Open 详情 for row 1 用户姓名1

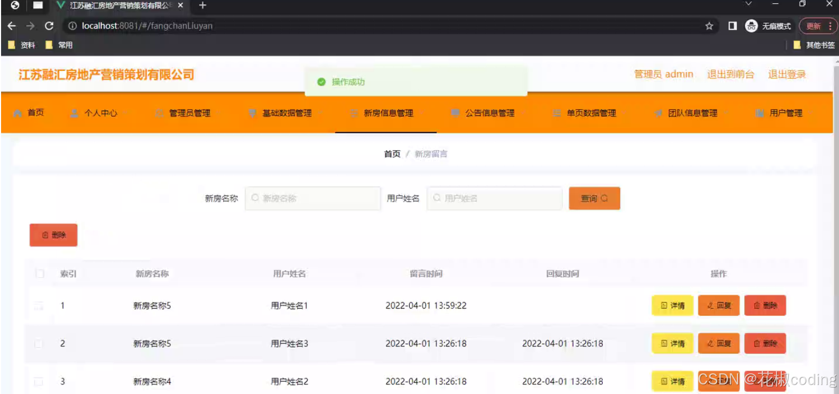click(672, 305)
